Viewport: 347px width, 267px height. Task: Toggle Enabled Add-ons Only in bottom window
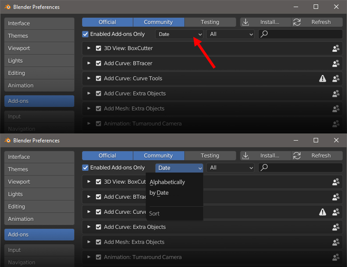[85, 168]
